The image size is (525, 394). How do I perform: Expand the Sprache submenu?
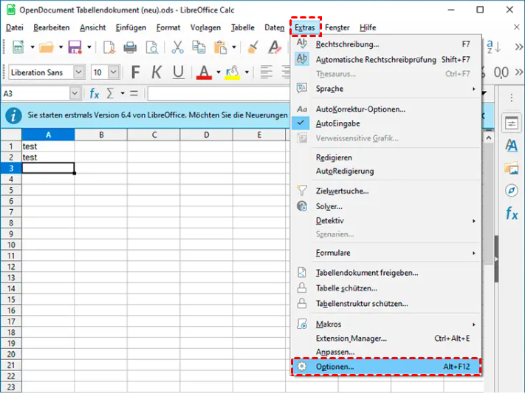(x=386, y=89)
